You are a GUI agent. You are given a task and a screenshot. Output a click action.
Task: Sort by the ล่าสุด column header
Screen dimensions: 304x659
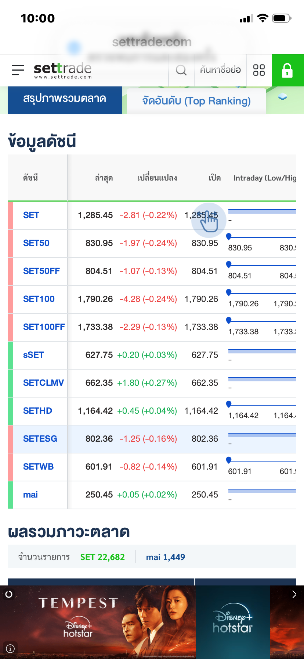[x=104, y=178]
